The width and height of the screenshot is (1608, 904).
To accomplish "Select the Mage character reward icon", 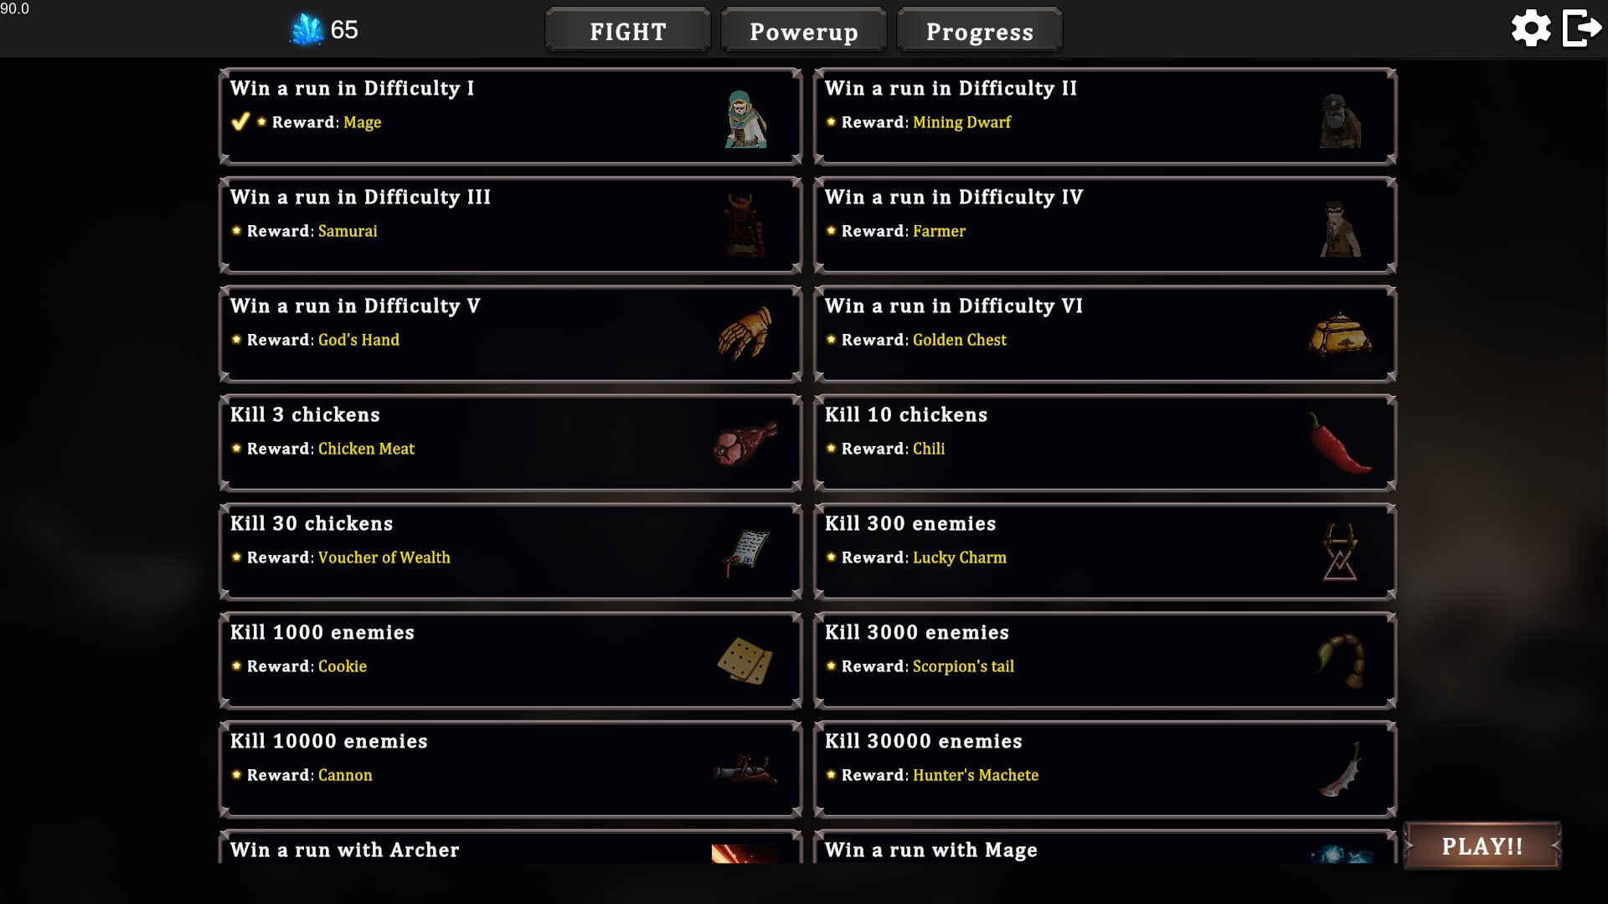I will pos(745,120).
